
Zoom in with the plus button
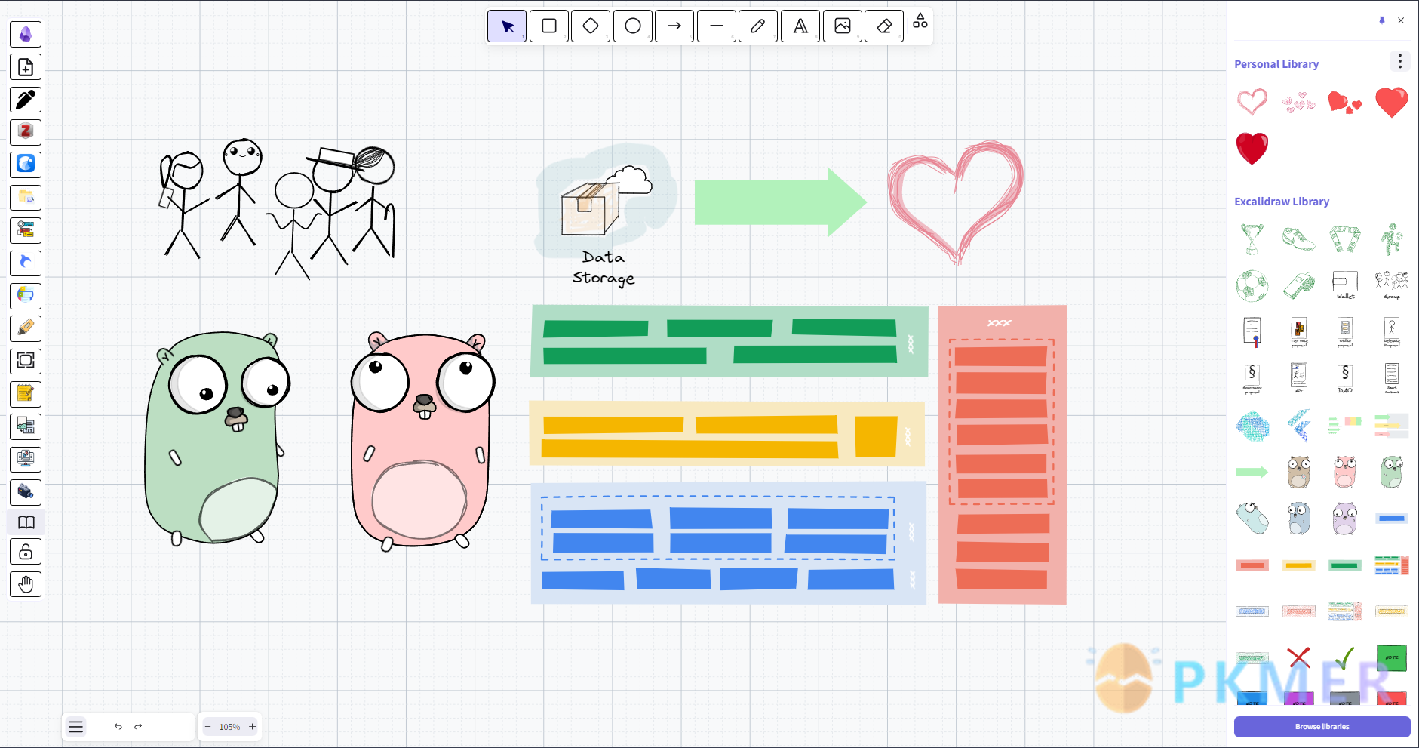coord(253,727)
